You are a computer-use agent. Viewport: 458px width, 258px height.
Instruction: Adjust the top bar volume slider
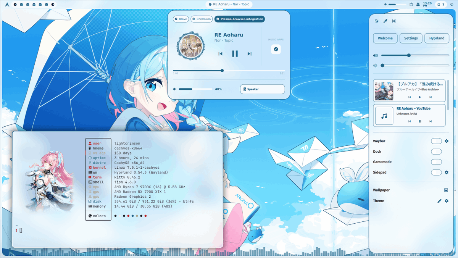click(x=397, y=4)
